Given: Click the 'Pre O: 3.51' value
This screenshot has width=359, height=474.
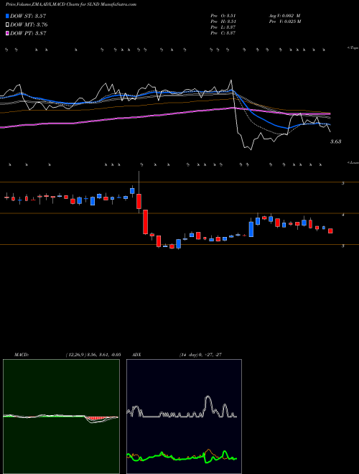Looking at the screenshot, I should pos(223,16).
